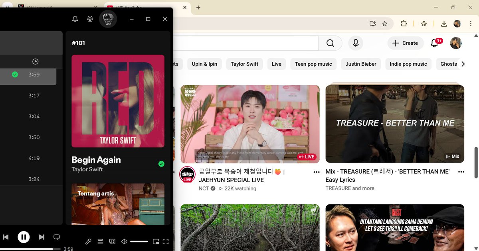Image resolution: width=479 pixels, height=251 pixels.
Task: Select the track row with duration 3:24
Action: click(28, 179)
